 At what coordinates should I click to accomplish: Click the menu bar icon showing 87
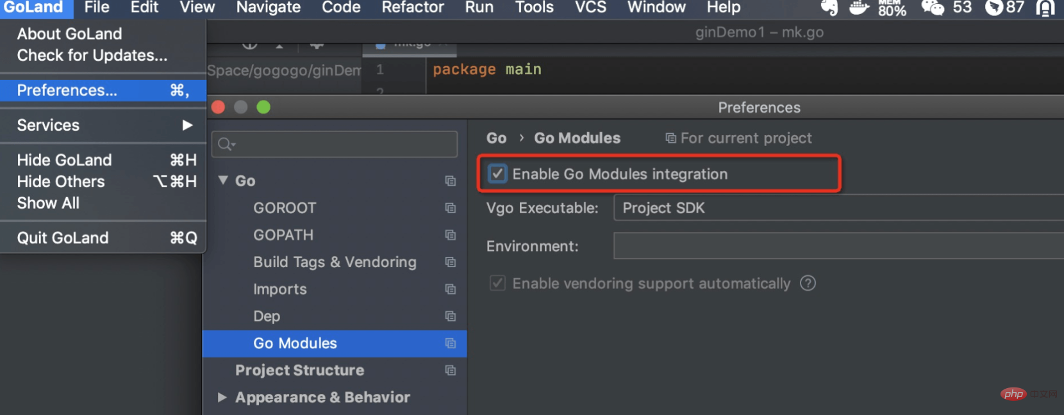[1004, 8]
